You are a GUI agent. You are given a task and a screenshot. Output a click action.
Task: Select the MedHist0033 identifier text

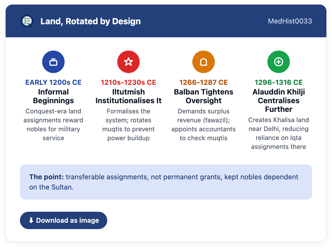[290, 21]
